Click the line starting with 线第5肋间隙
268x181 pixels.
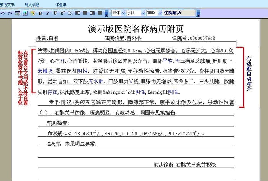tap(136, 51)
